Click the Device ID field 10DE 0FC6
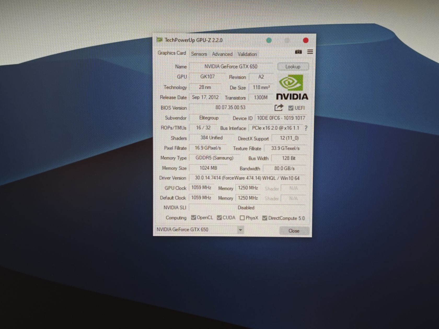 click(x=281, y=118)
